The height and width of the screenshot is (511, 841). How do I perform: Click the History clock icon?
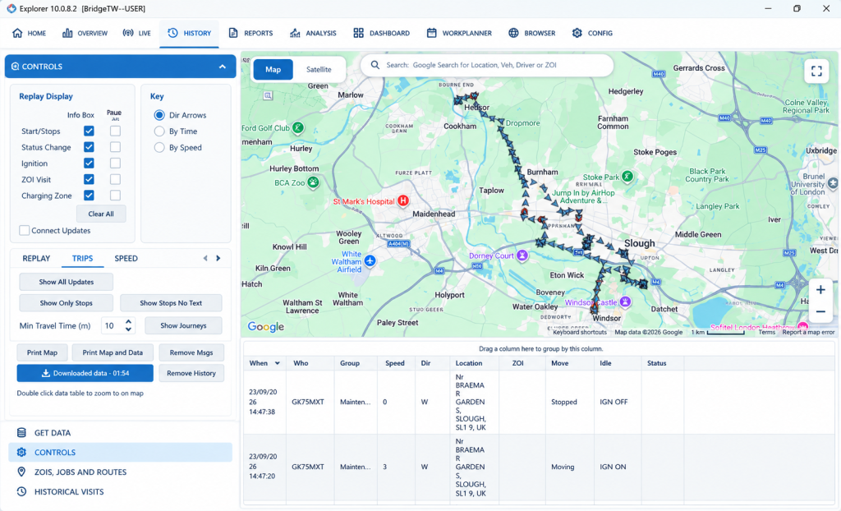click(x=172, y=33)
